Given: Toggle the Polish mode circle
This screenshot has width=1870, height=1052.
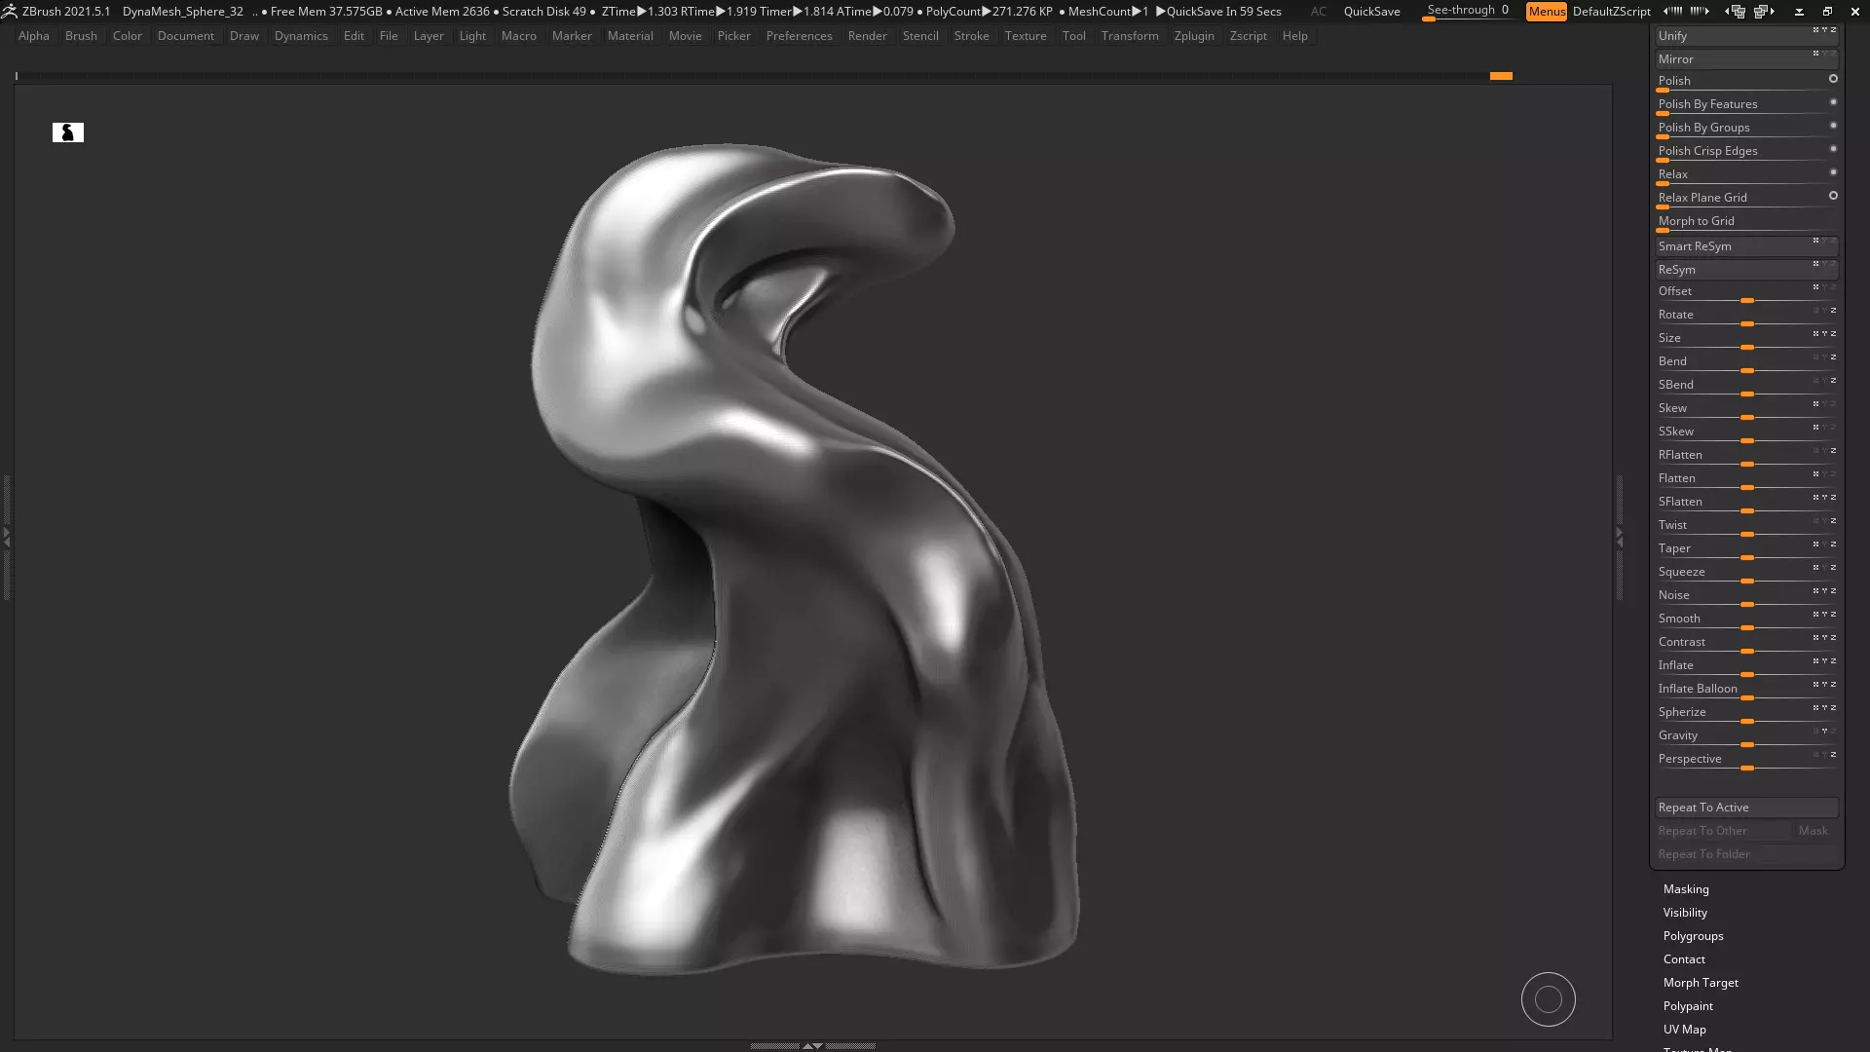Looking at the screenshot, I should [x=1833, y=79].
